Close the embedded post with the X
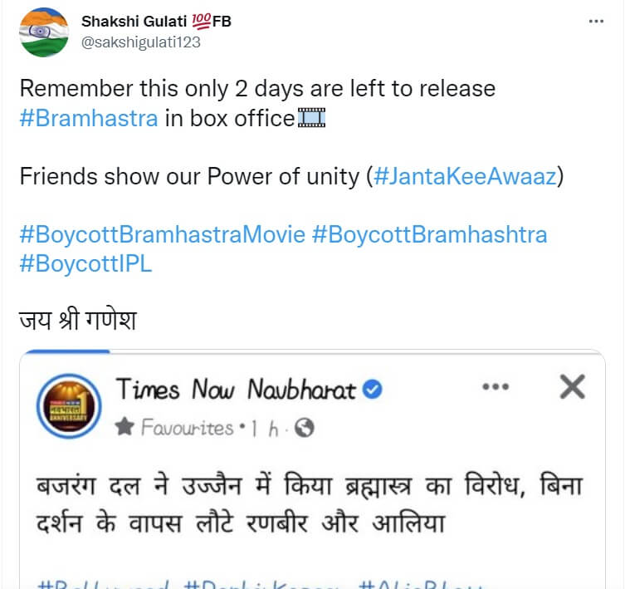 pos(572,386)
